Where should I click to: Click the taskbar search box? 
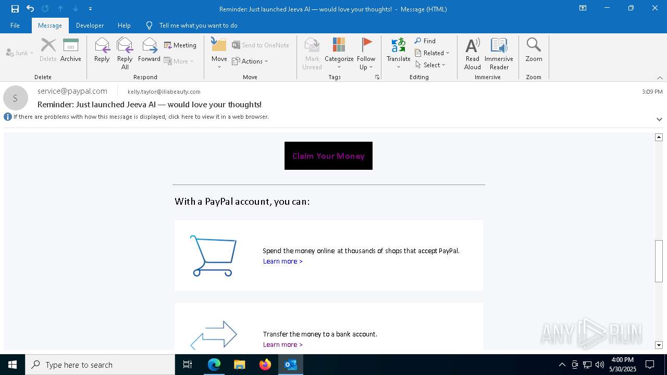(x=100, y=365)
